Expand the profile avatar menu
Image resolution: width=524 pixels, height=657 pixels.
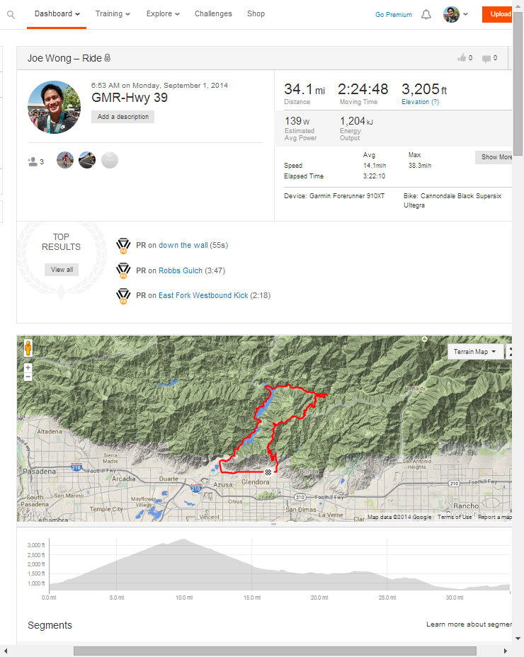tap(455, 14)
